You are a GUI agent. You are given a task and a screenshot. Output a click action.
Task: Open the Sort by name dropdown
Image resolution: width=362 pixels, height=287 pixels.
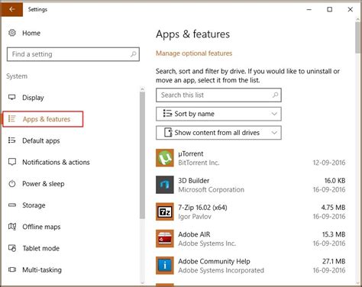pos(218,114)
